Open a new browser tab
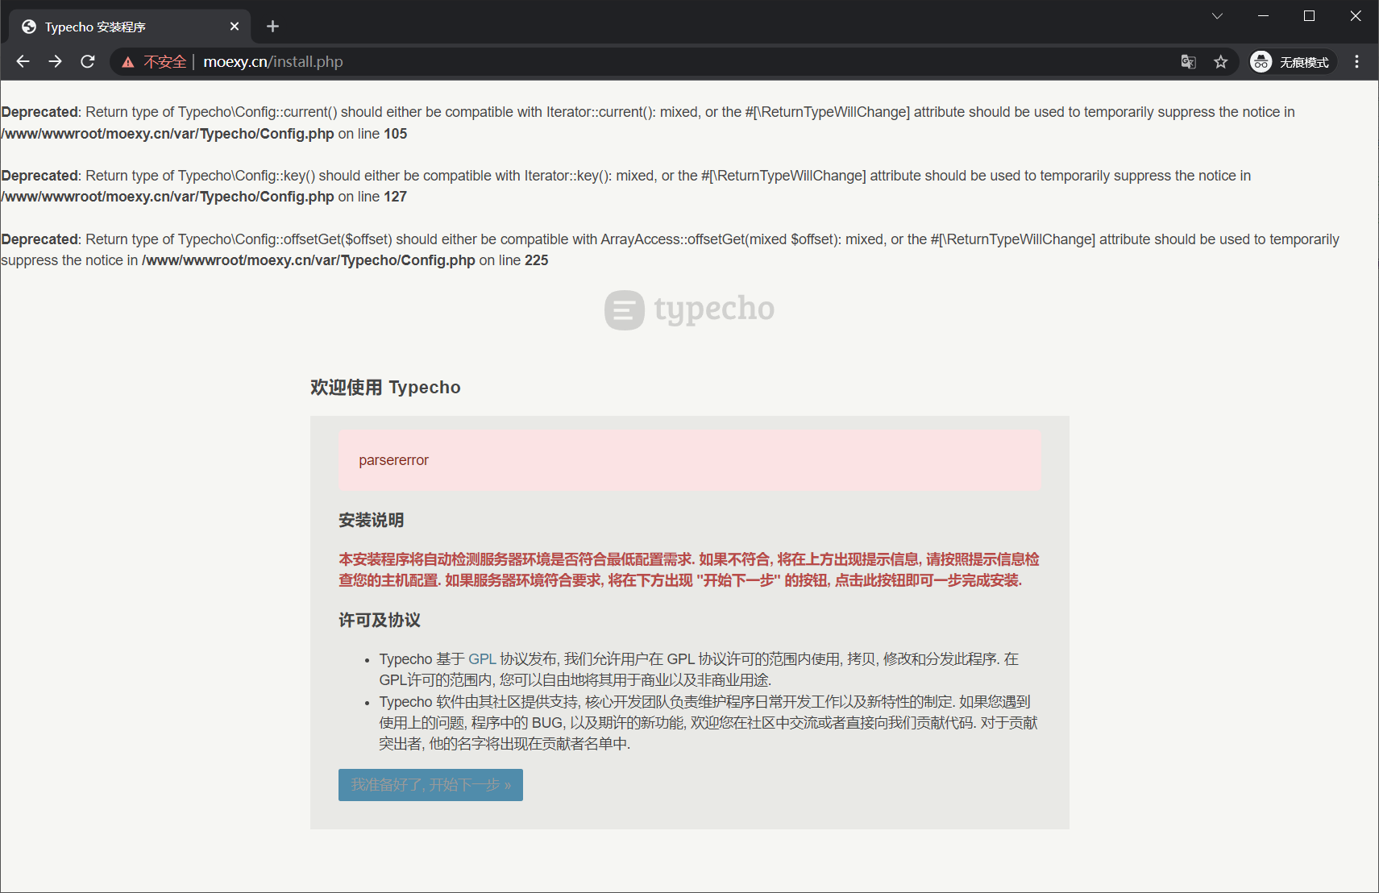The image size is (1379, 893). [272, 27]
